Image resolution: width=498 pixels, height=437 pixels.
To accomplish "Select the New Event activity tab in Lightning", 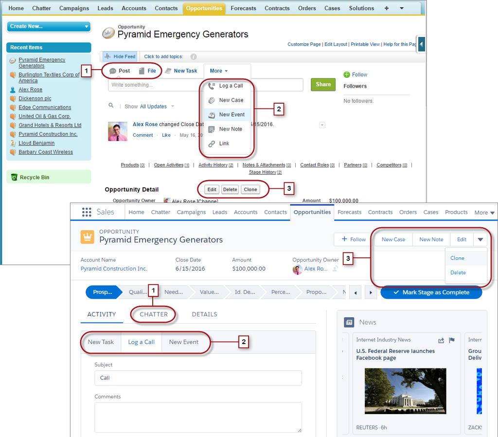I will 183,342.
